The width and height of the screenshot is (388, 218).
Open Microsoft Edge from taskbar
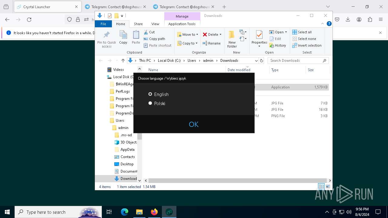click(x=125, y=212)
